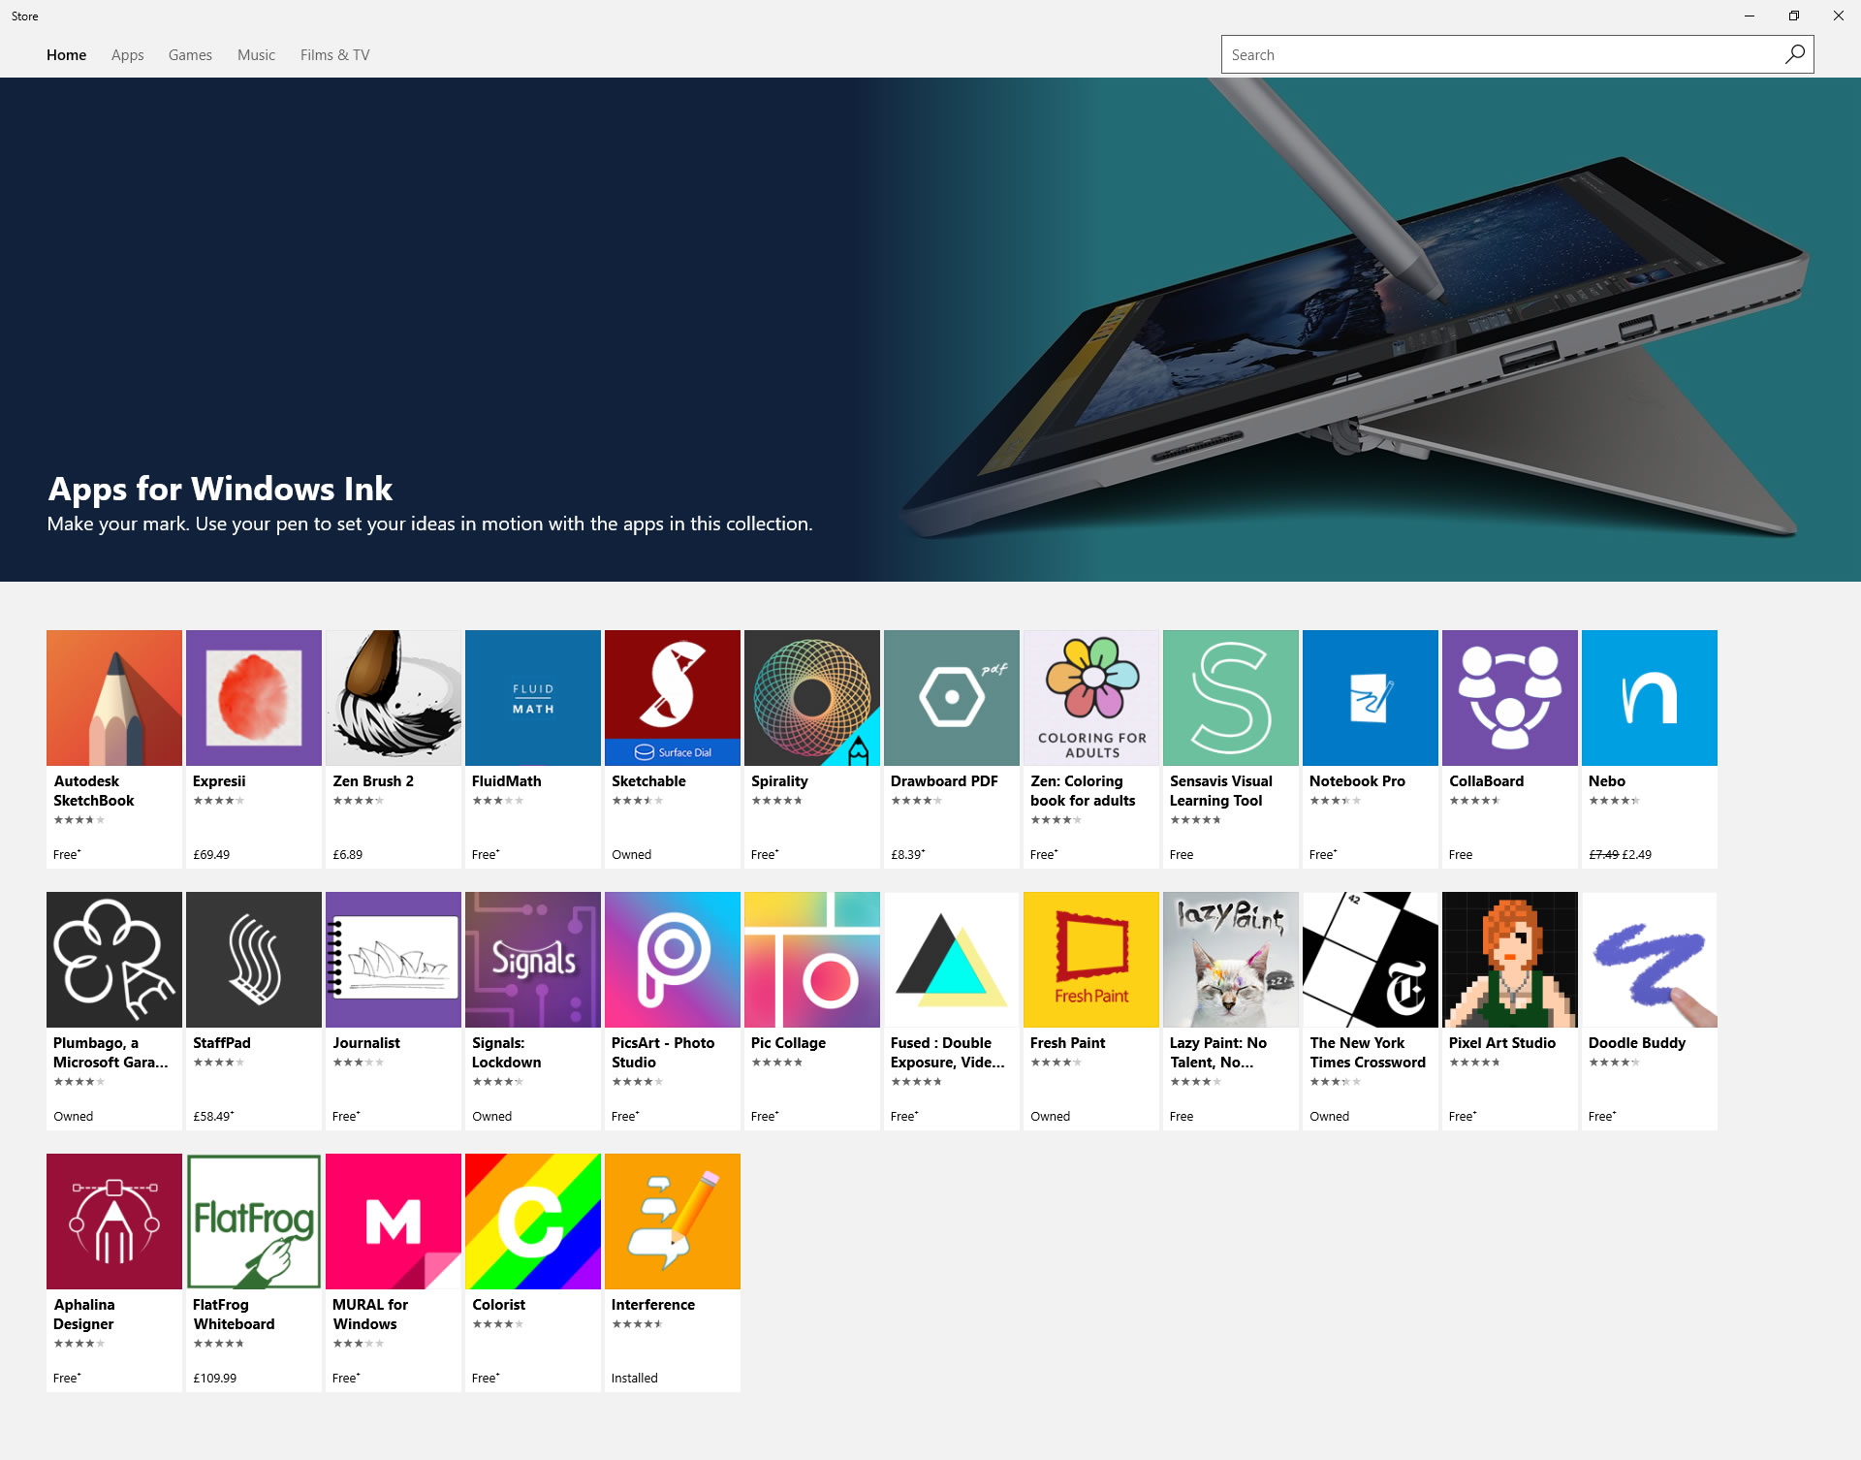Open New York Times Crossword icon

pyautogui.click(x=1371, y=960)
